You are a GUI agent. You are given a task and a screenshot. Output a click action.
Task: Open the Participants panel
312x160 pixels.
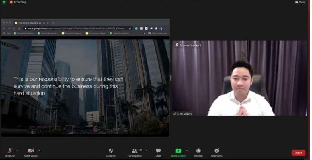134,152
